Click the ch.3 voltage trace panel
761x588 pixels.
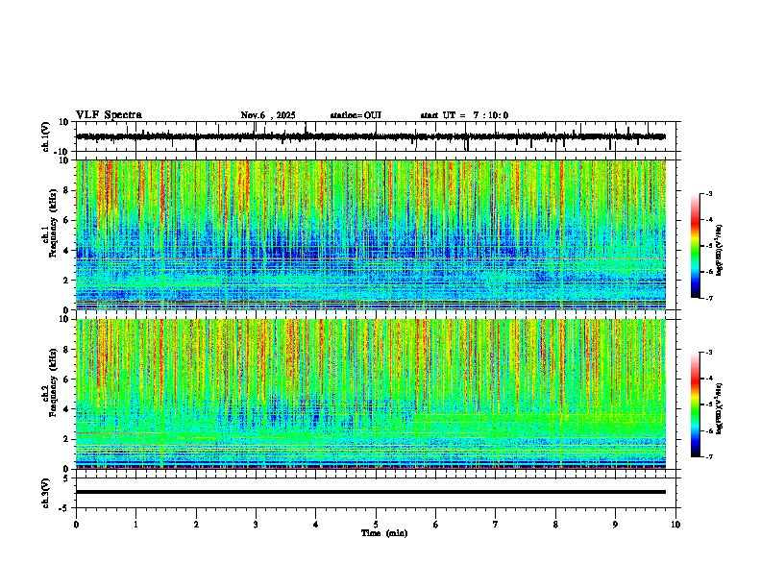(378, 493)
